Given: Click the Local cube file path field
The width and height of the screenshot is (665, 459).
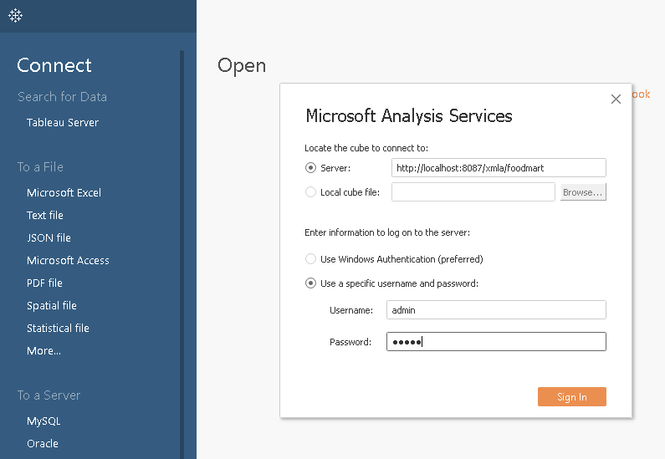Looking at the screenshot, I should pyautogui.click(x=473, y=192).
